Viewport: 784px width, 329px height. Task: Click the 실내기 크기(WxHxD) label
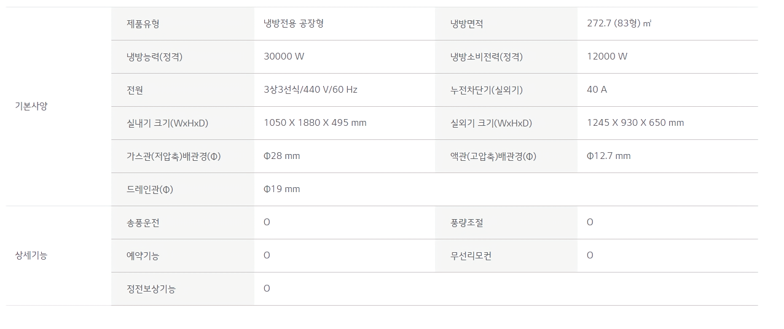168,123
